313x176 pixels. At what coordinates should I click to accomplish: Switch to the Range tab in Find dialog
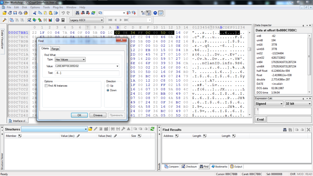click(x=55, y=49)
